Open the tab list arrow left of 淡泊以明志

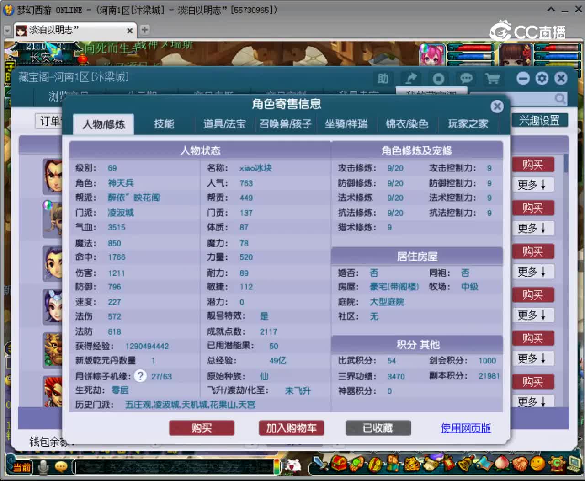(7, 30)
